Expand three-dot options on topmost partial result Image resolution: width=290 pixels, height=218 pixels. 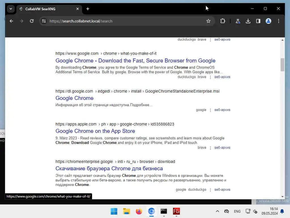pyautogui.click(x=210, y=40)
